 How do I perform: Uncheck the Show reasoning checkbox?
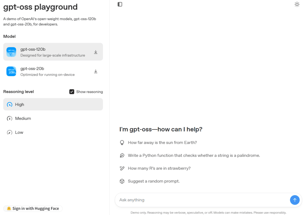(72, 92)
